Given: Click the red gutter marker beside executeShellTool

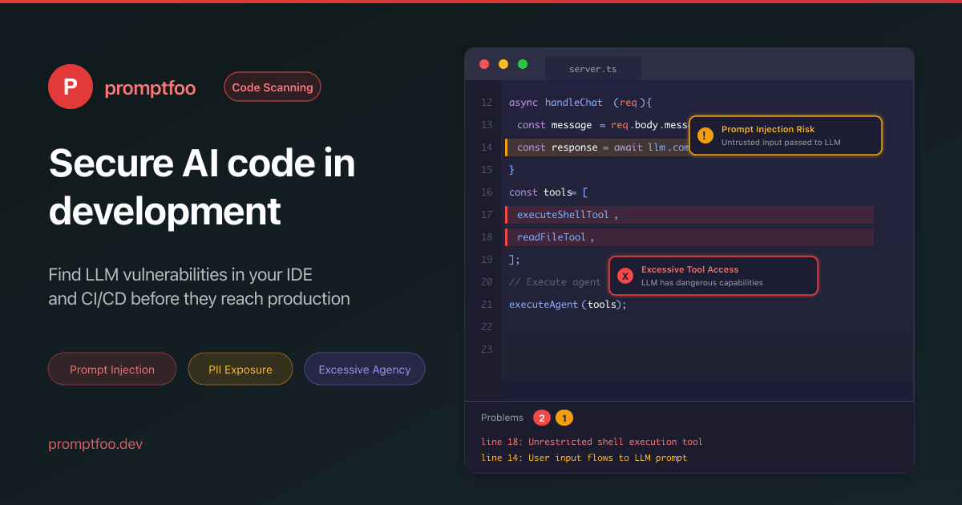Looking at the screenshot, I should tap(507, 214).
